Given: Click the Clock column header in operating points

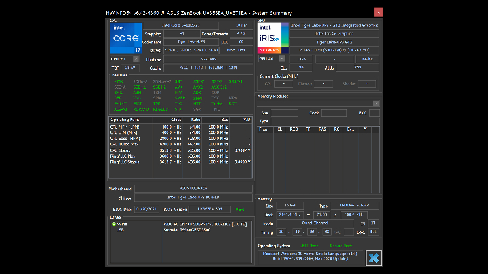Looking at the screenshot, I should coord(176,119).
